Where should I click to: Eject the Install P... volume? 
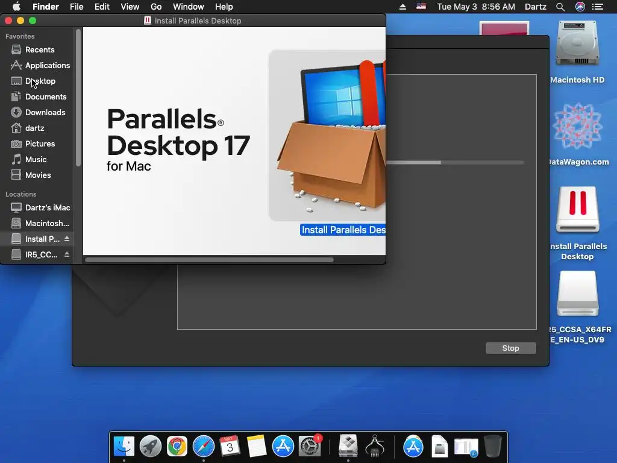[67, 239]
